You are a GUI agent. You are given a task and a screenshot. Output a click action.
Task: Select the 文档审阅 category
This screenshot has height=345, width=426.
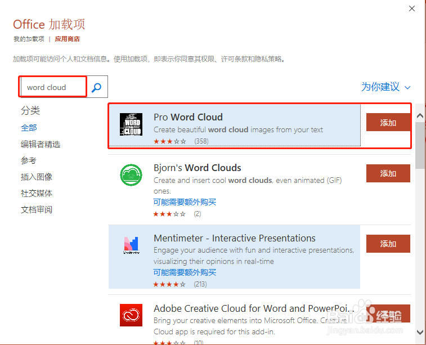[x=37, y=209]
